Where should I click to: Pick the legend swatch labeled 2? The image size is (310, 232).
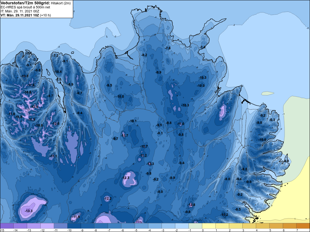click(x=236, y=226)
